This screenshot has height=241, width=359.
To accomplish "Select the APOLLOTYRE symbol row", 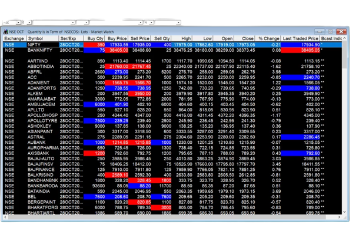I will click(172, 121).
